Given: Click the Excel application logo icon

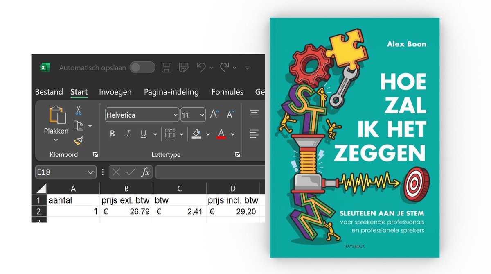Looking at the screenshot, I should pos(45,68).
